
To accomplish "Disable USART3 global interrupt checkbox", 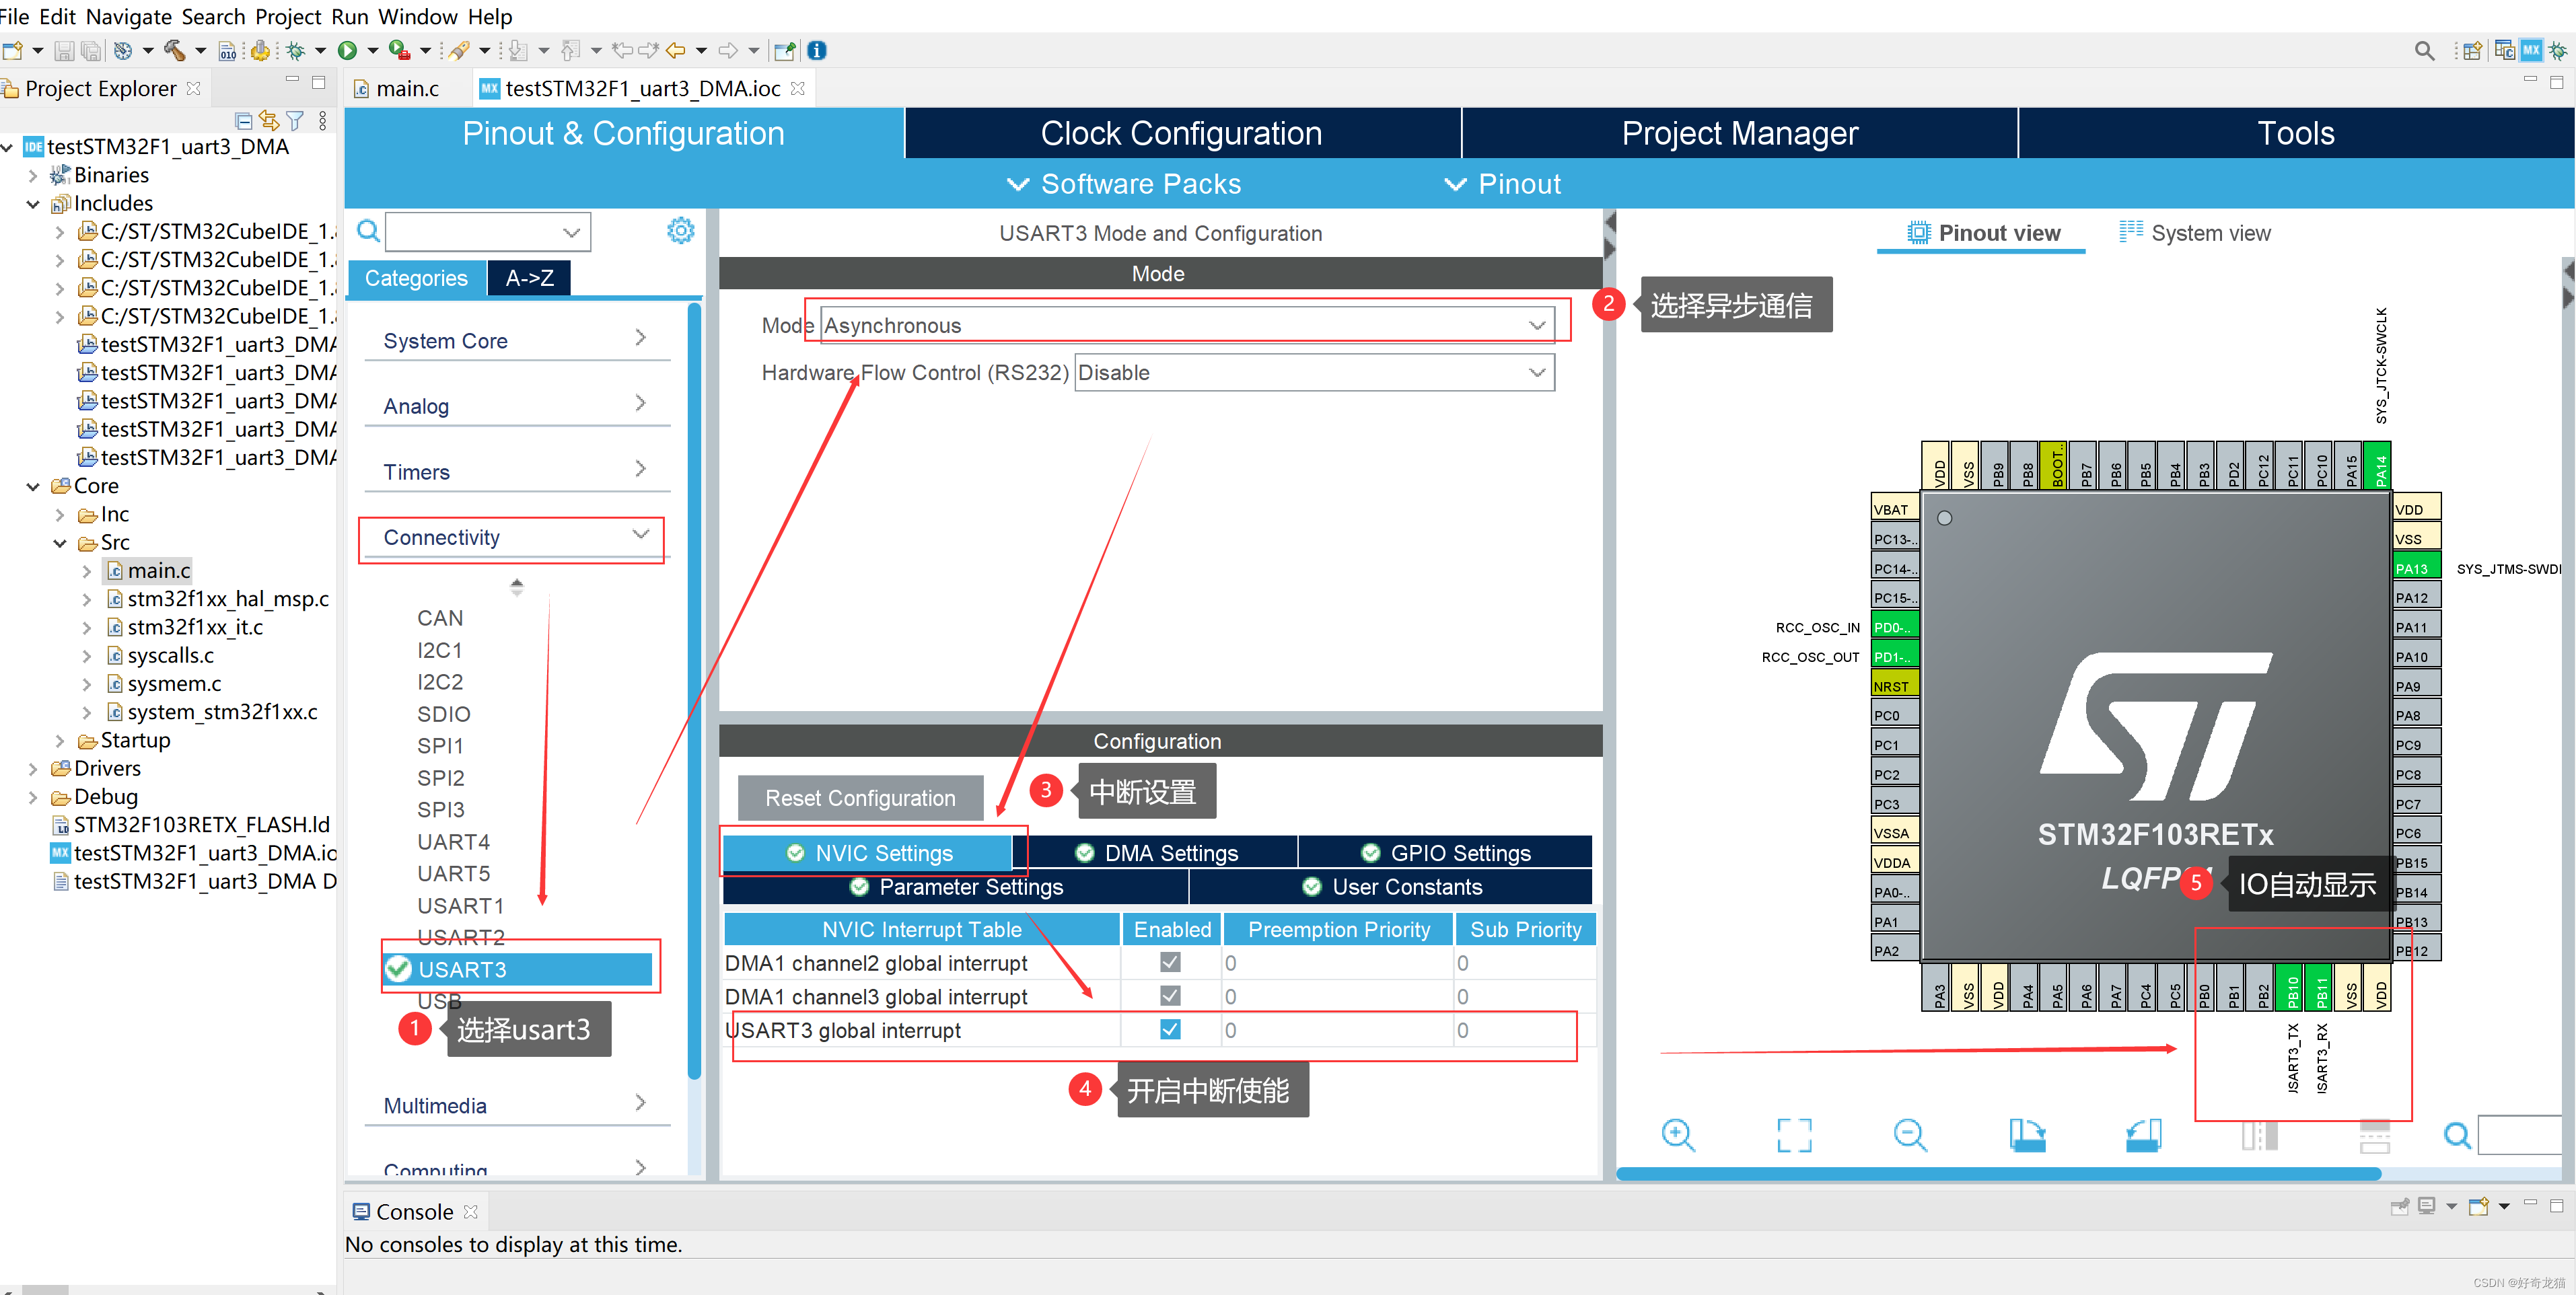I will tap(1169, 1029).
